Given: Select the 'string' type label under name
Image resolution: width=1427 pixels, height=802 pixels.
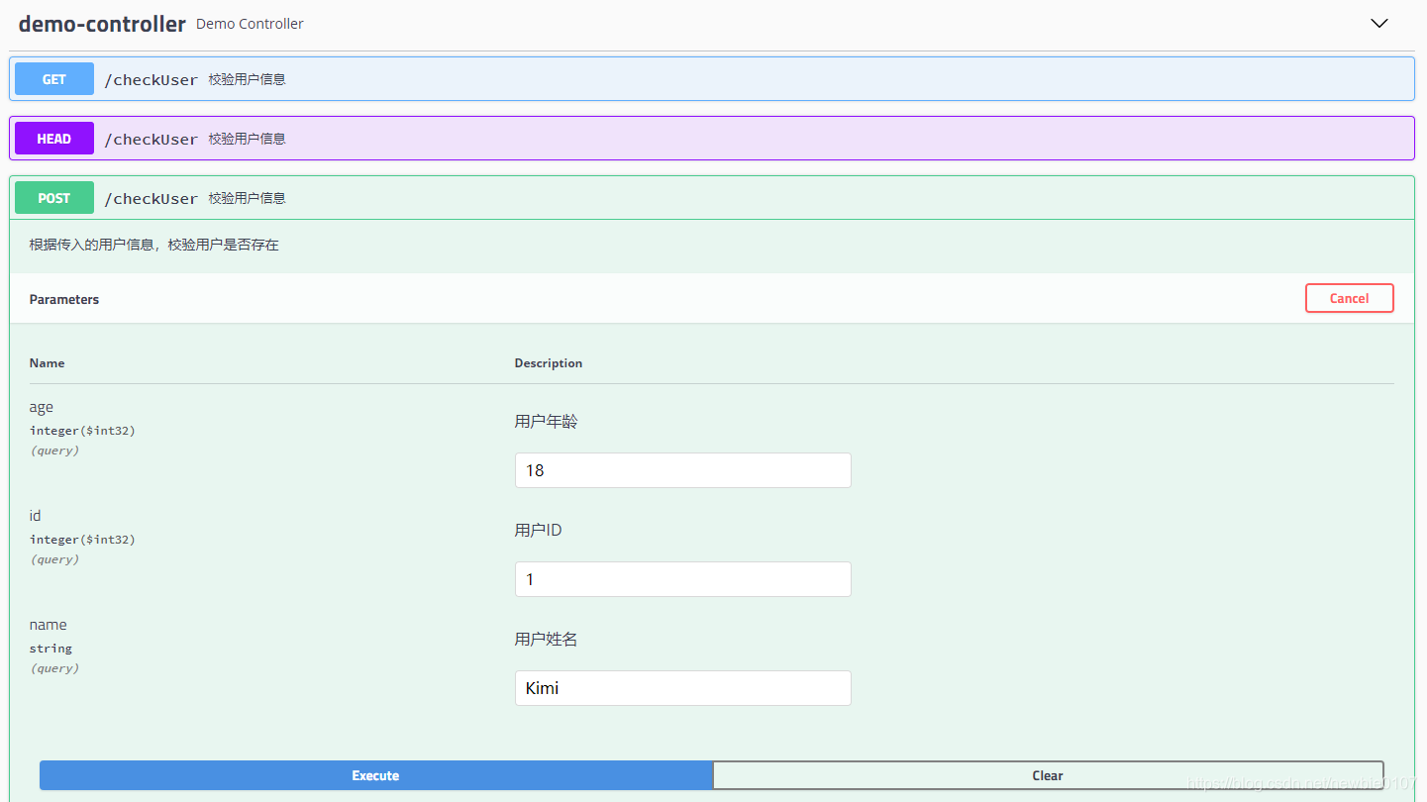Looking at the screenshot, I should point(51,649).
